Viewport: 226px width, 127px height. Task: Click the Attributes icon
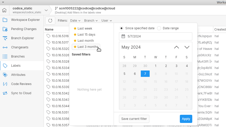tap(5, 75)
